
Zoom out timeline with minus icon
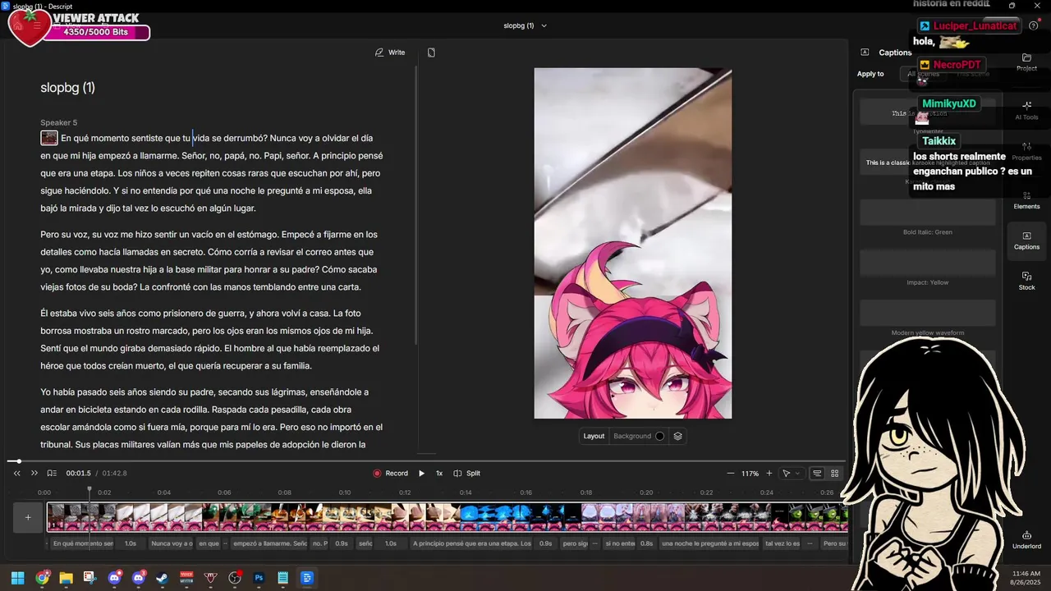click(731, 473)
